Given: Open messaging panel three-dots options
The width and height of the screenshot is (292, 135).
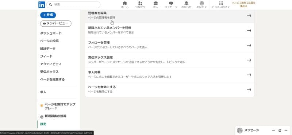Looking at the screenshot, I should click(x=273, y=131).
